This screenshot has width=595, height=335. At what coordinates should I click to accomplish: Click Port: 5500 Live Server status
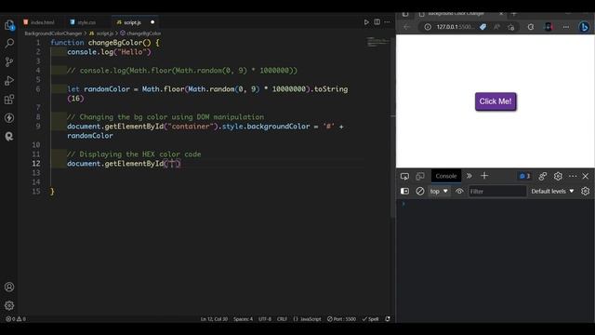(x=341, y=319)
